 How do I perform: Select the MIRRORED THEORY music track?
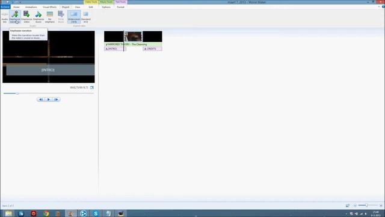(133, 45)
